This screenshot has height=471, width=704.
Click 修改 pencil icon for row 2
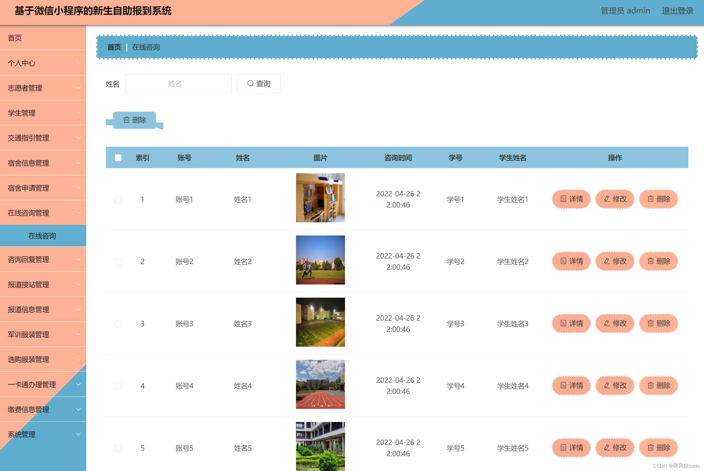tap(607, 261)
